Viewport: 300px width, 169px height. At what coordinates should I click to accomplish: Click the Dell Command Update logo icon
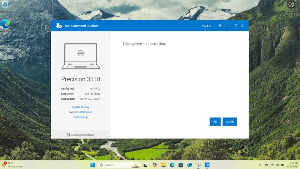coord(59,26)
